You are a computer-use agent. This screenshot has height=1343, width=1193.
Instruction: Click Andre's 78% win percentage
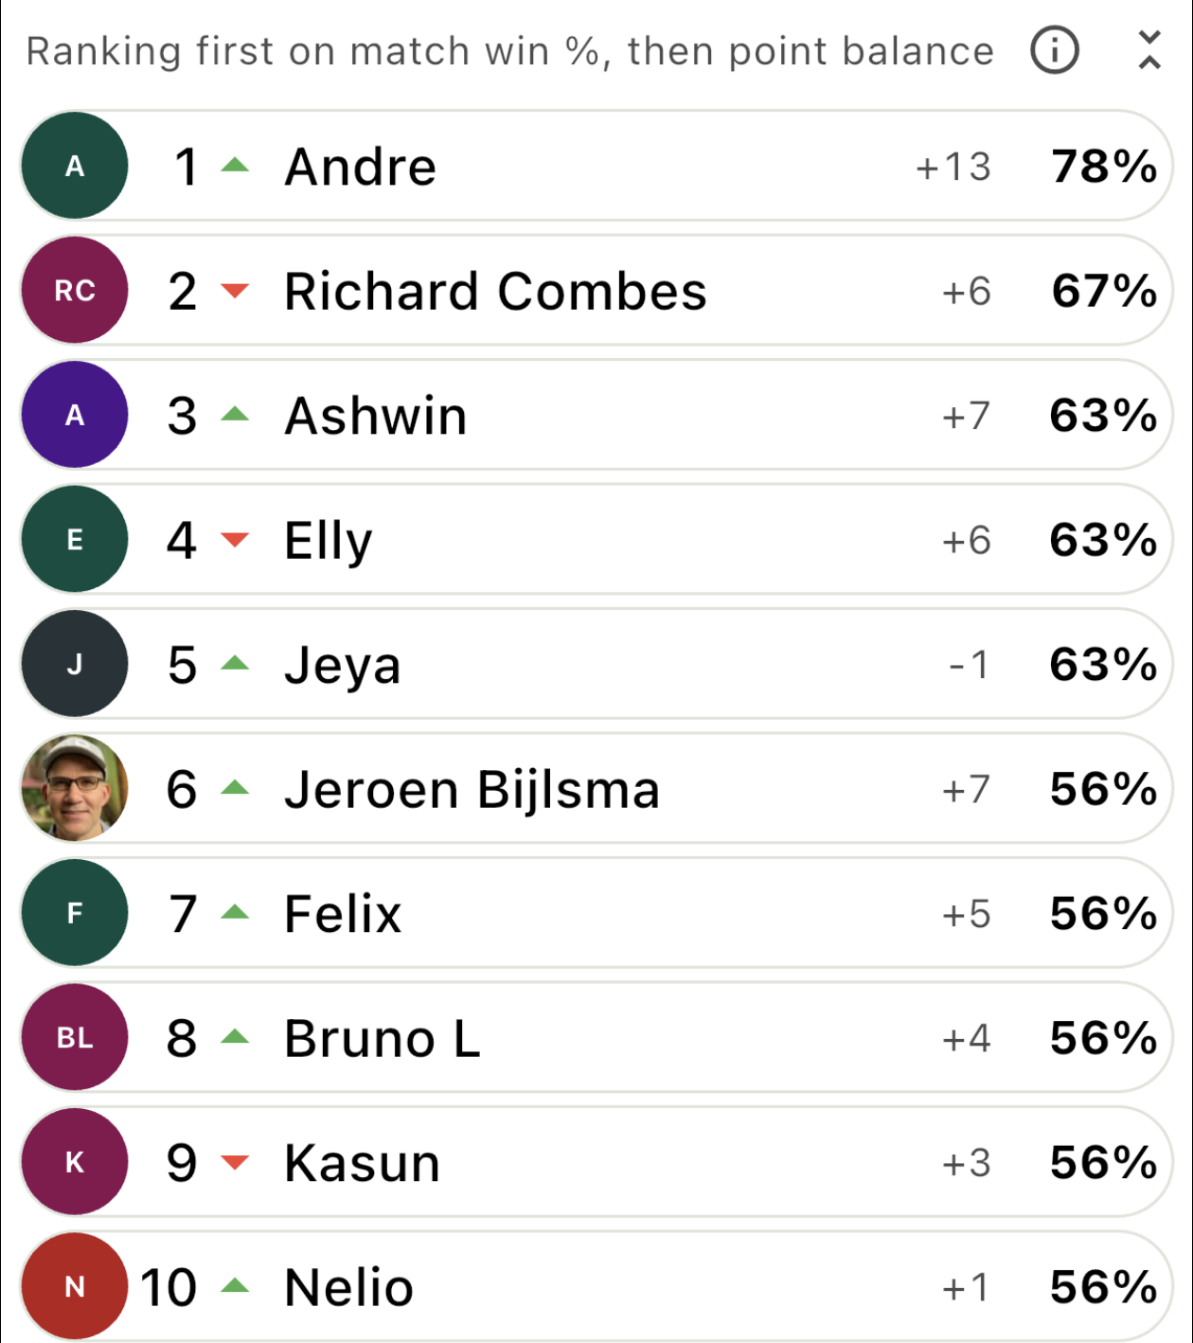click(x=1103, y=165)
